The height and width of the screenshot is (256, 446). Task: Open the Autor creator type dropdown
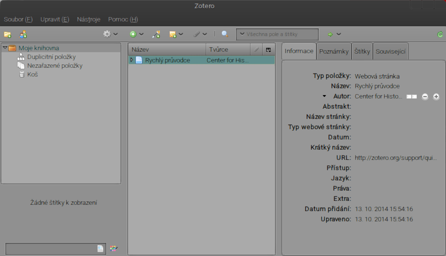coord(324,96)
